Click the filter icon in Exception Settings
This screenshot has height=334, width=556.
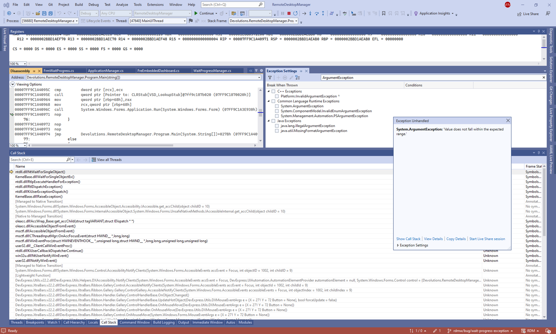pyautogui.click(x=270, y=78)
